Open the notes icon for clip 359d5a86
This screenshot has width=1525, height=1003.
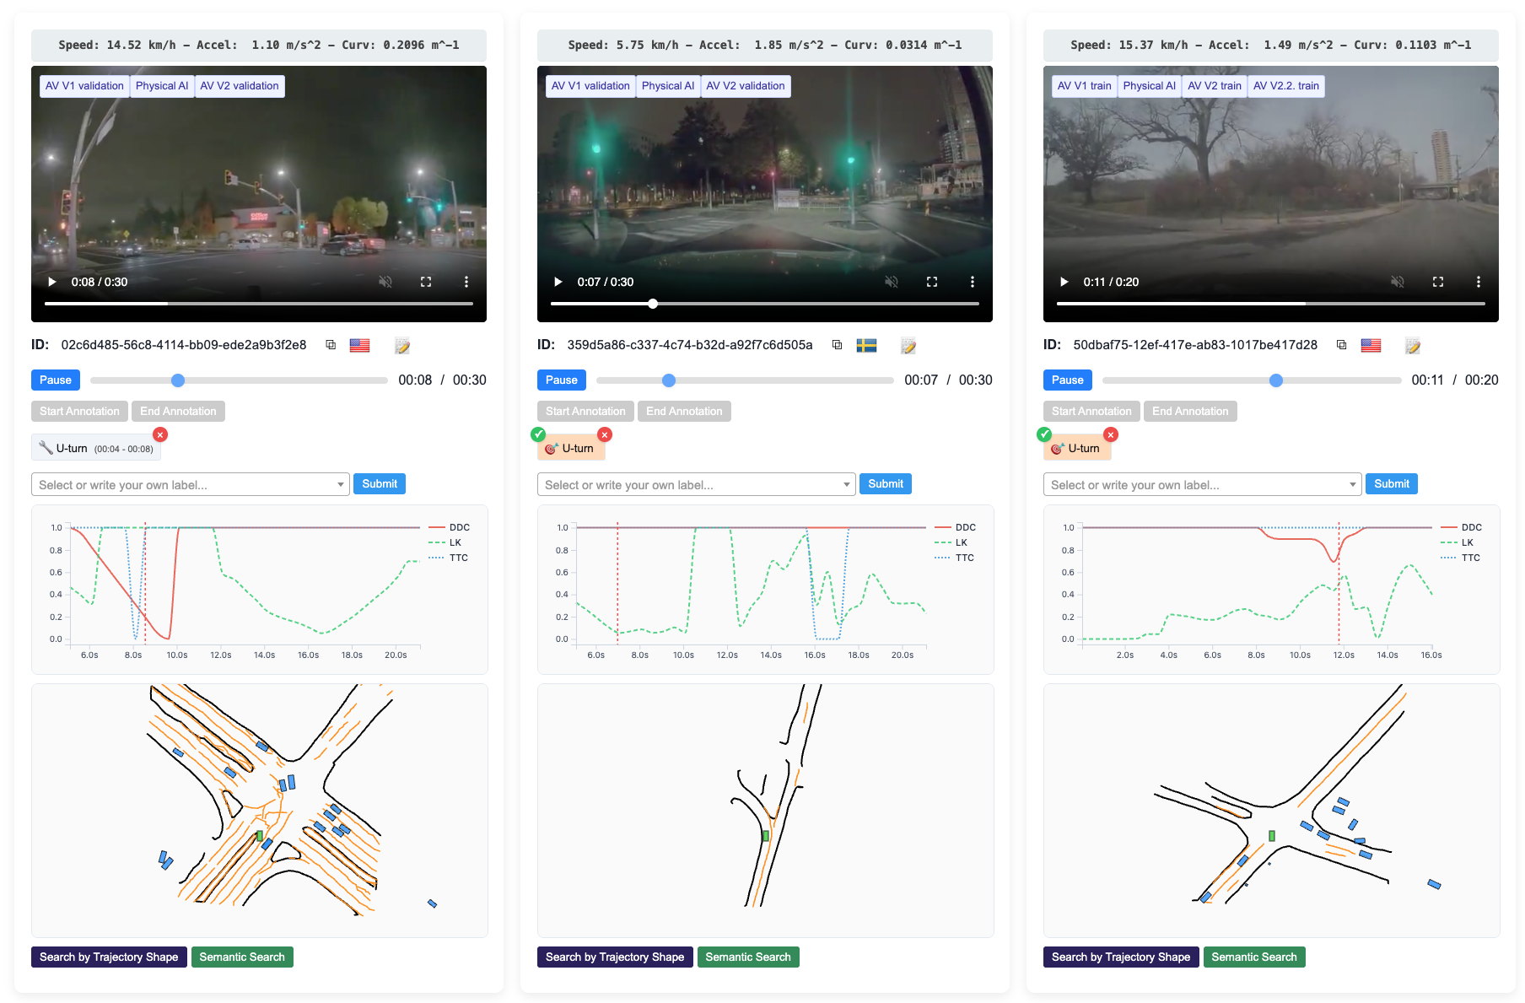click(x=908, y=345)
